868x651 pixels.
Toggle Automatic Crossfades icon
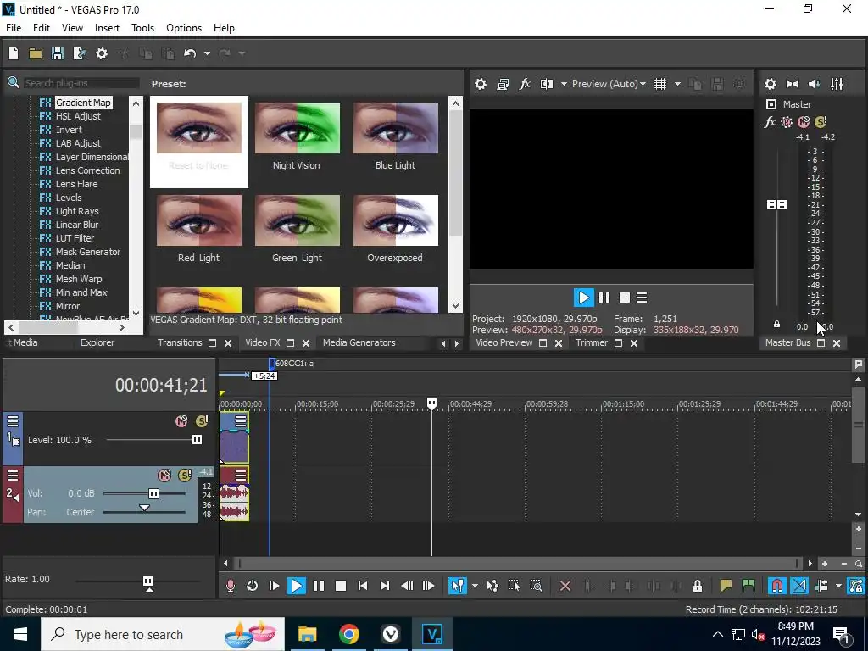point(799,586)
